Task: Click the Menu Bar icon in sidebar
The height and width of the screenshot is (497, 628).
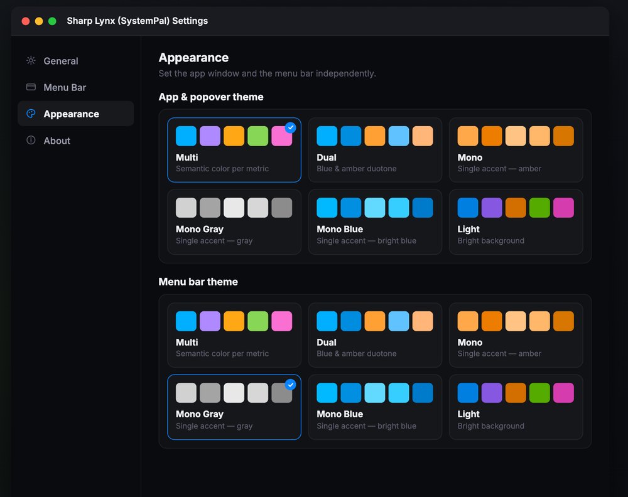Action: coord(31,87)
